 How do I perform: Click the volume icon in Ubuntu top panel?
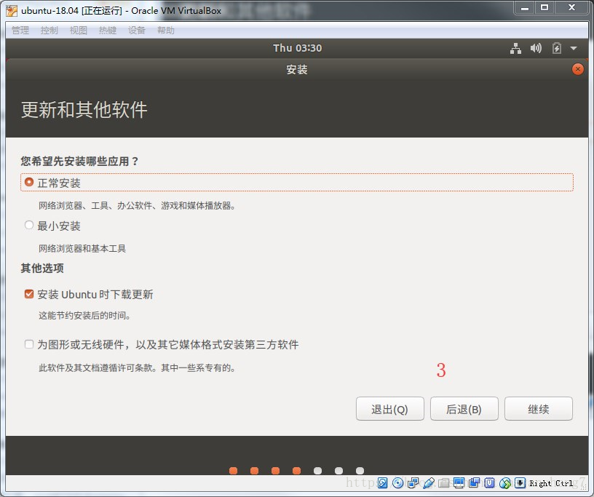[x=536, y=48]
